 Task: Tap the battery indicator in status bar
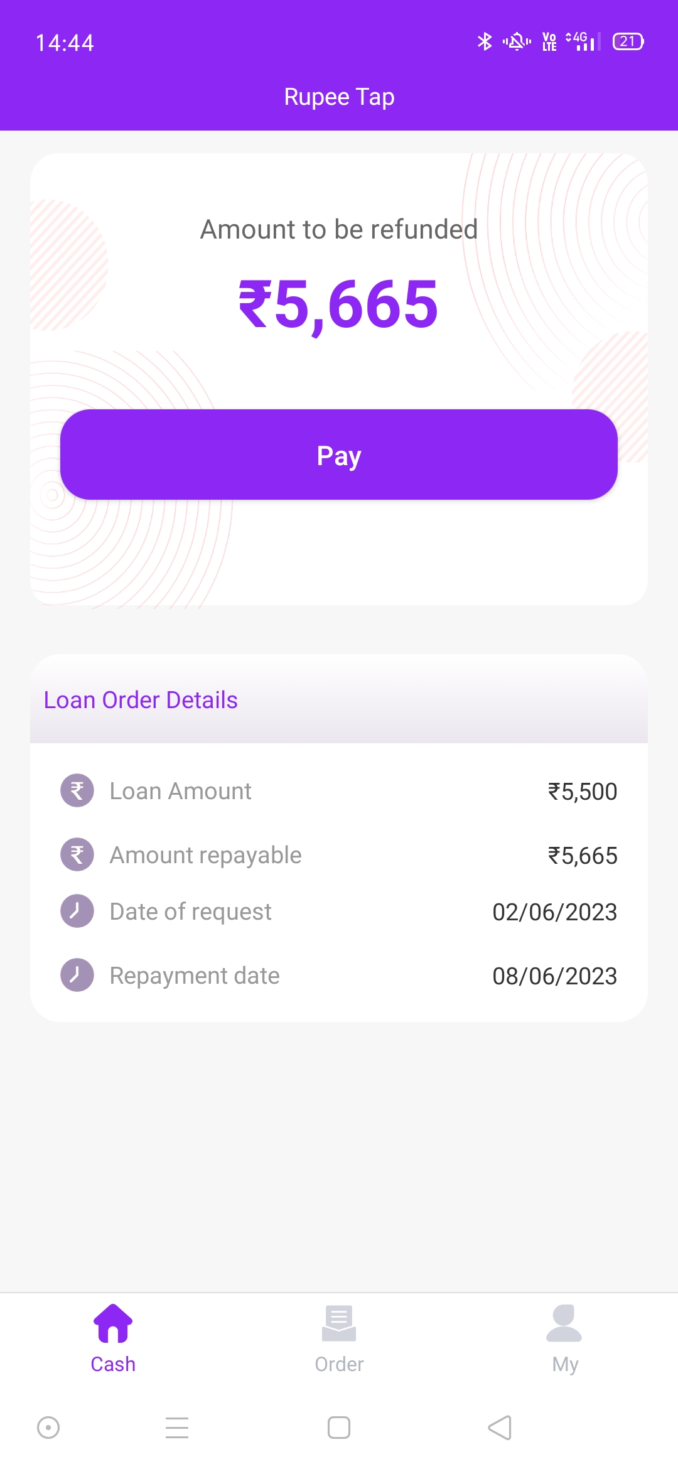pos(628,41)
